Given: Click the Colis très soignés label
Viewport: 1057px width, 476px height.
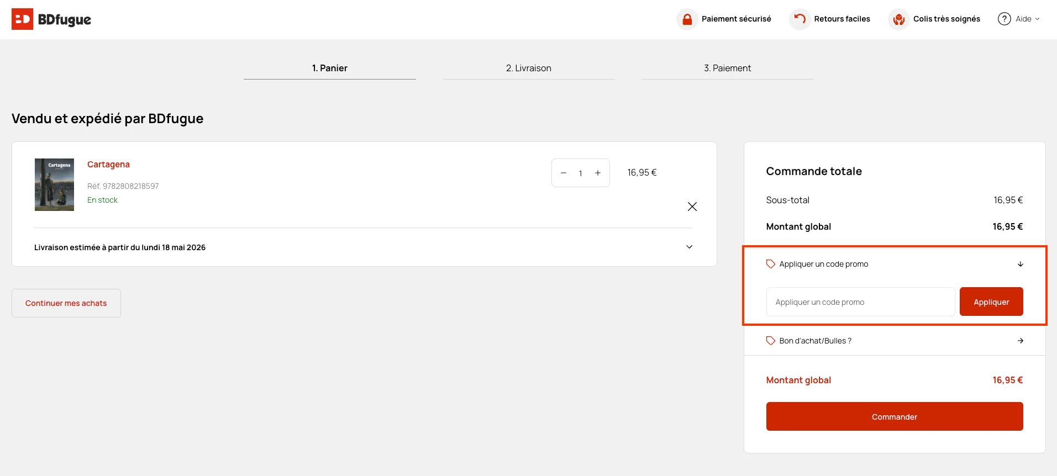Looking at the screenshot, I should (x=946, y=19).
